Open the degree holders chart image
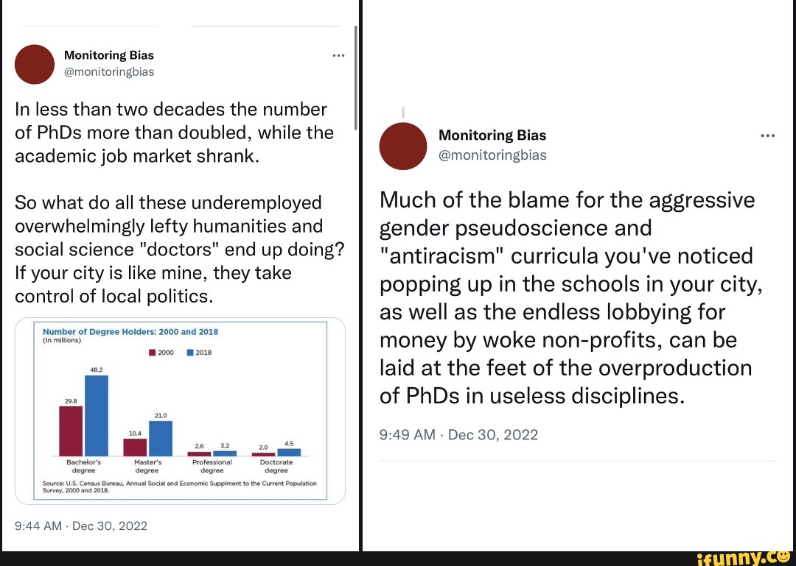The width and height of the screenshot is (796, 566). [x=181, y=411]
